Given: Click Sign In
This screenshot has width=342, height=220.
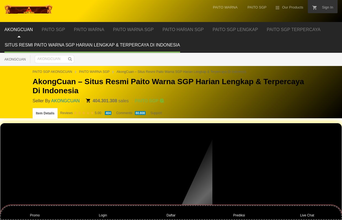Looking at the screenshot, I should (327, 7).
